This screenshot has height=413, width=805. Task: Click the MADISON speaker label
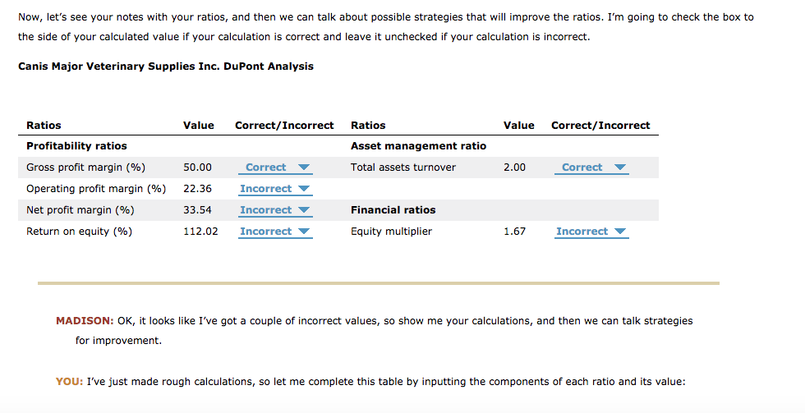pyautogui.click(x=85, y=321)
